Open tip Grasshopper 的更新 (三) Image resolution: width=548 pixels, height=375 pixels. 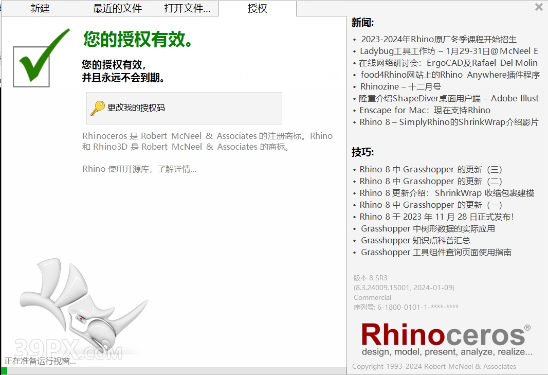coord(431,170)
